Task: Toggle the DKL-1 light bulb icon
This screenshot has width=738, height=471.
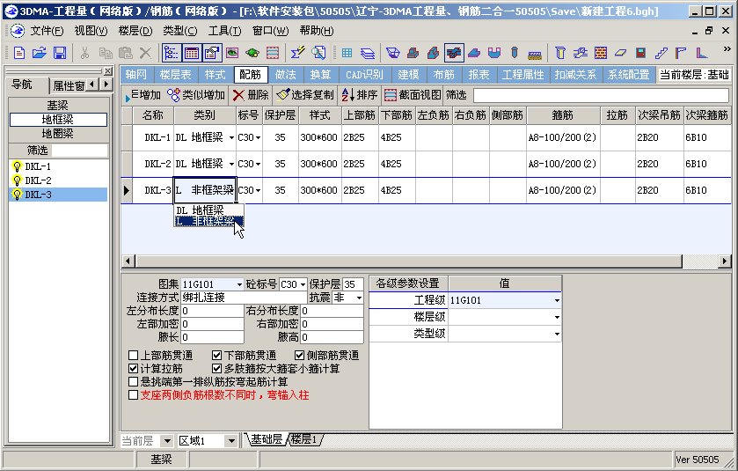Action: pos(18,166)
